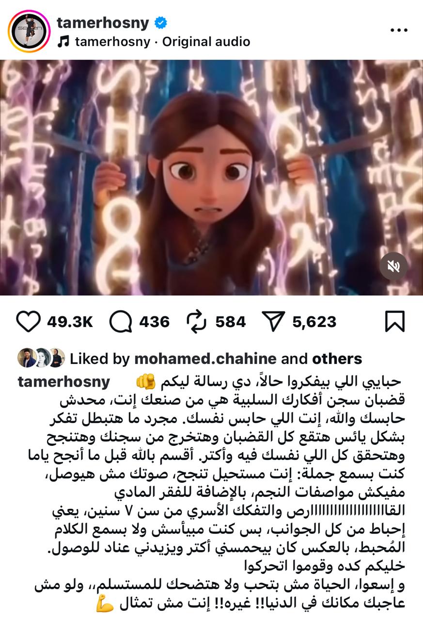Like the post with the heart icon
The width and height of the screenshot is (423, 621).
click(x=29, y=322)
